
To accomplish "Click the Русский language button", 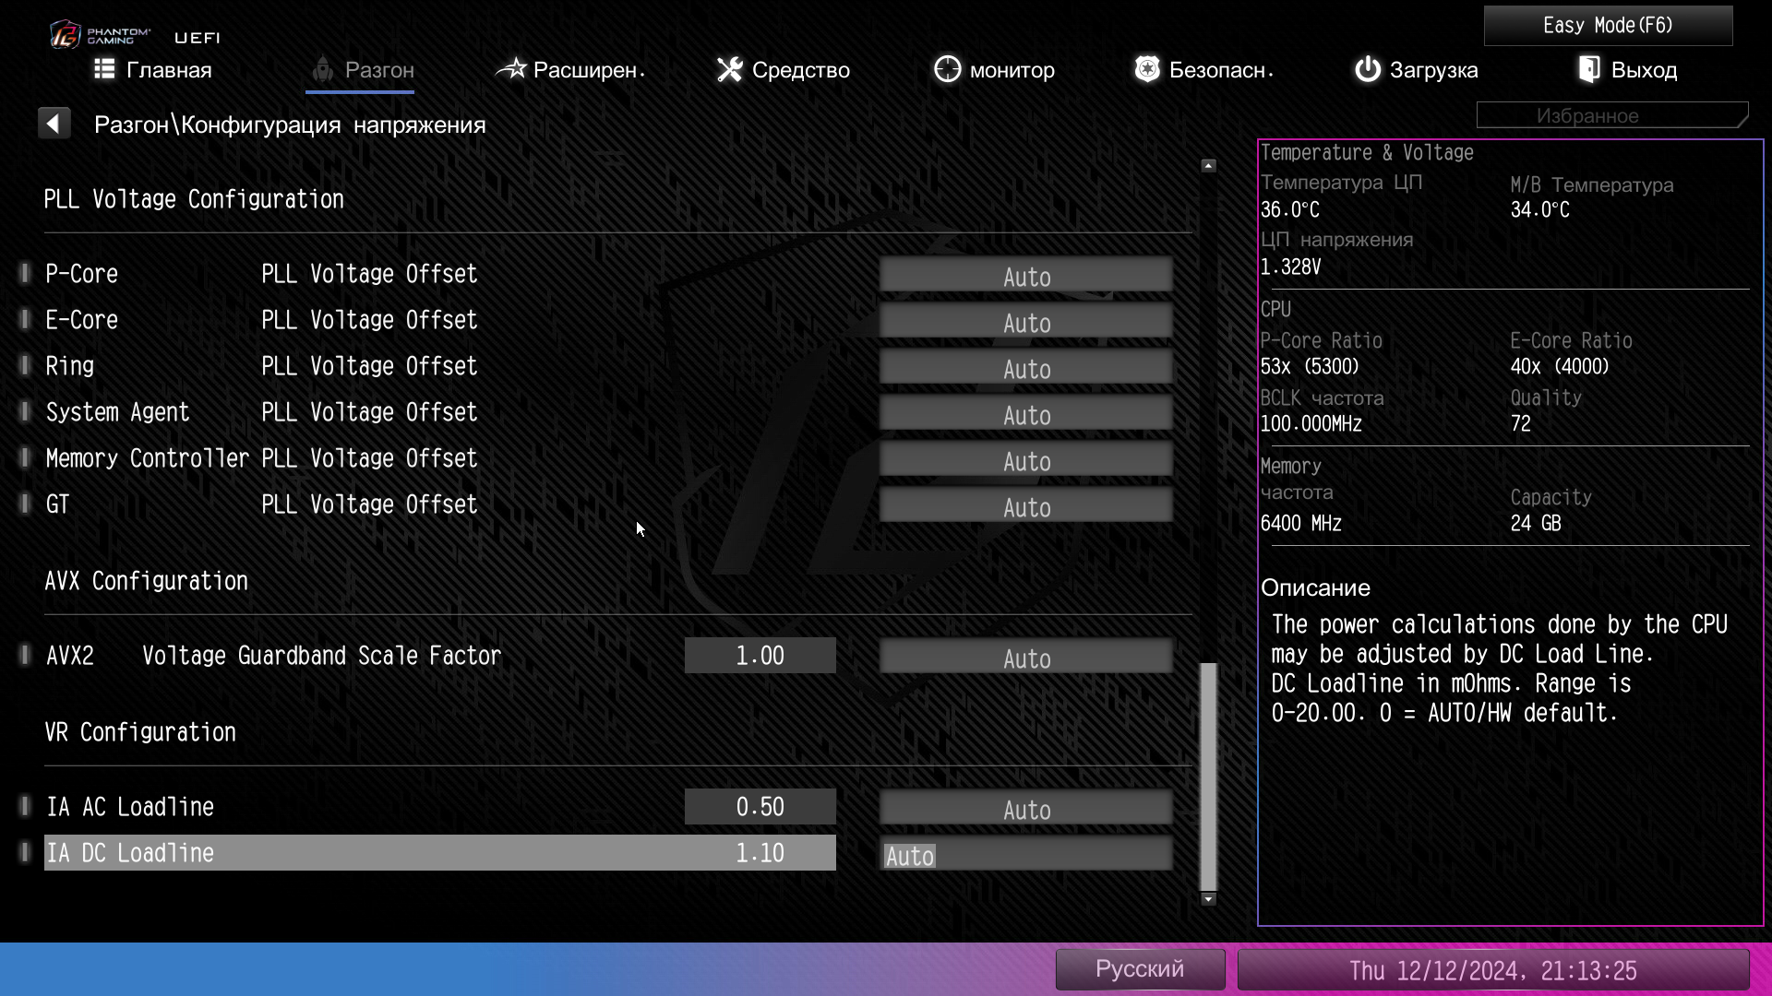I will [x=1139, y=969].
